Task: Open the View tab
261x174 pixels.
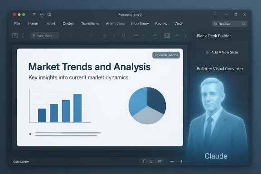Action: click(179, 24)
